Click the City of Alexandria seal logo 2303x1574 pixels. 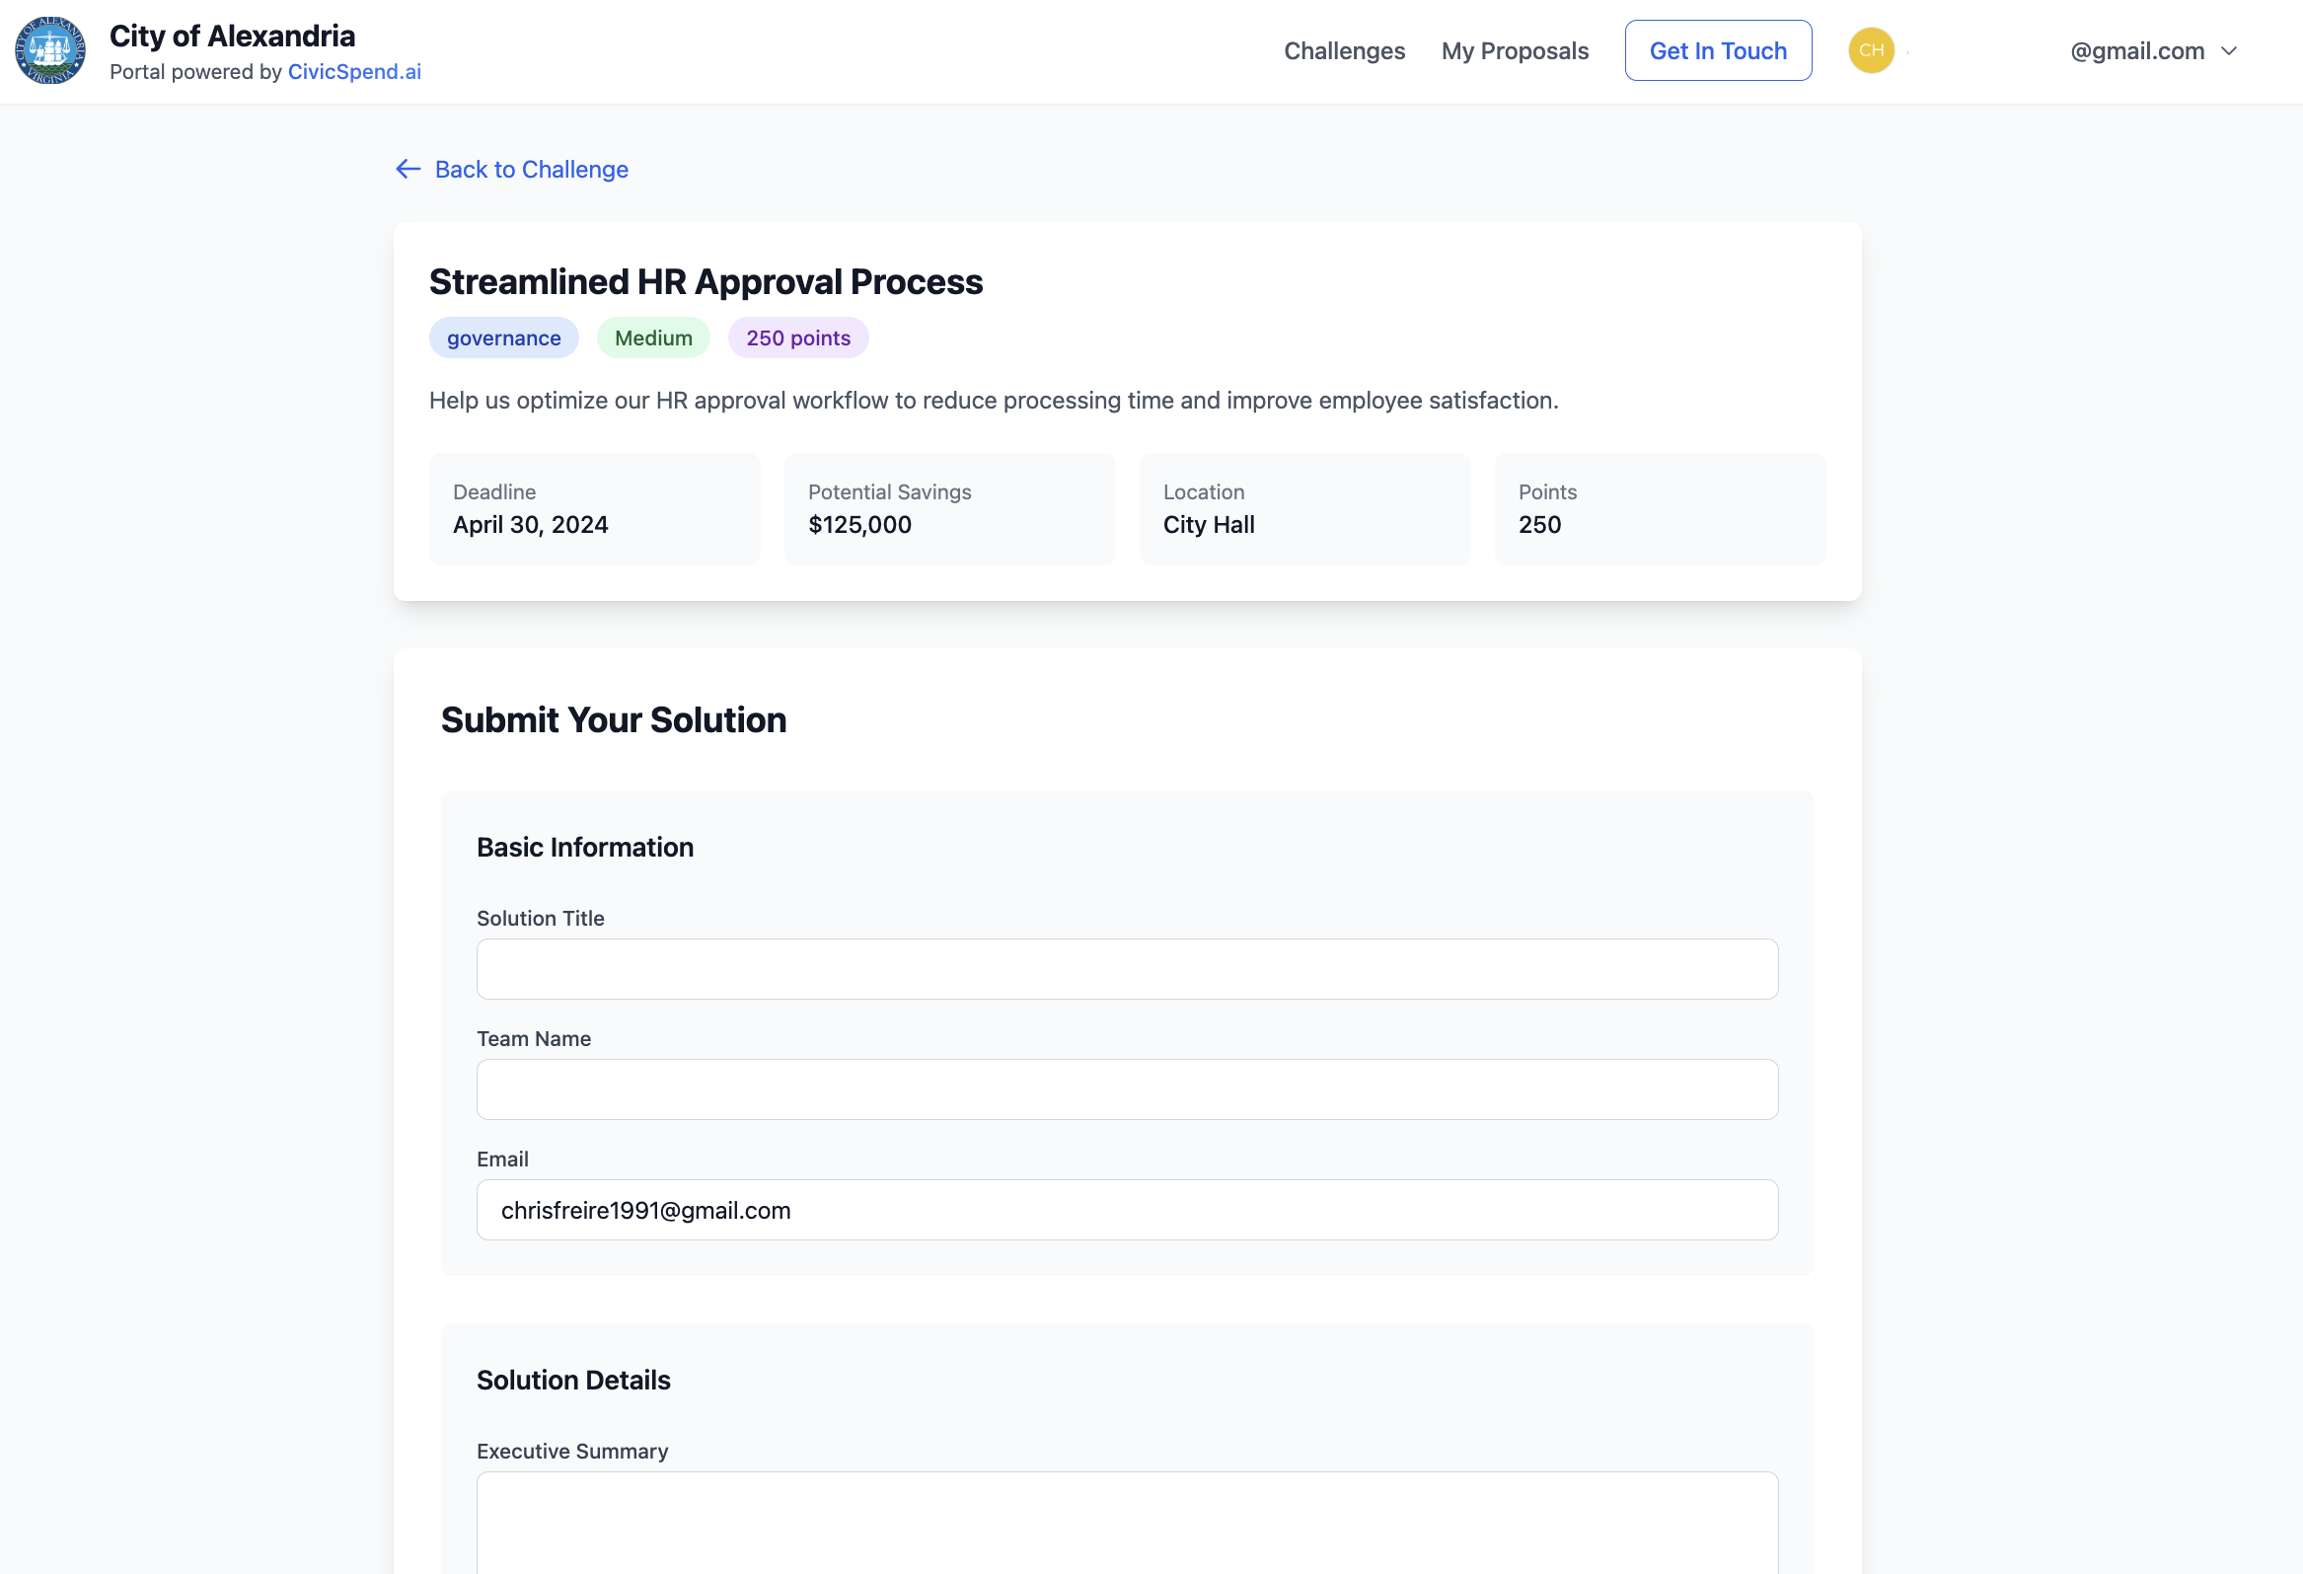click(x=49, y=50)
